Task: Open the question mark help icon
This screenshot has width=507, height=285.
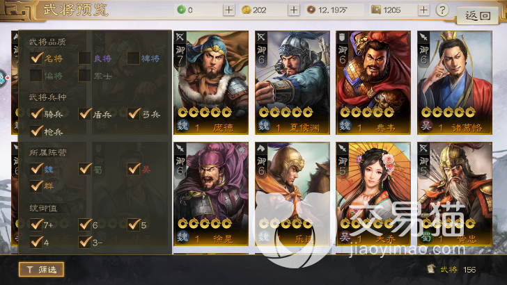Action: pos(442,10)
